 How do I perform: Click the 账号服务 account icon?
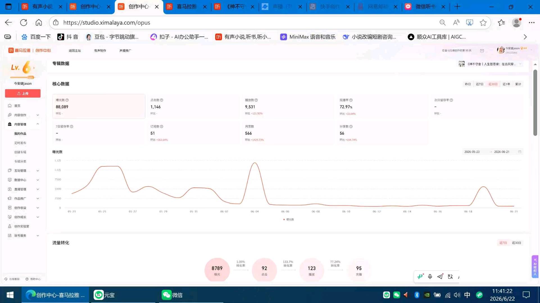(10, 235)
